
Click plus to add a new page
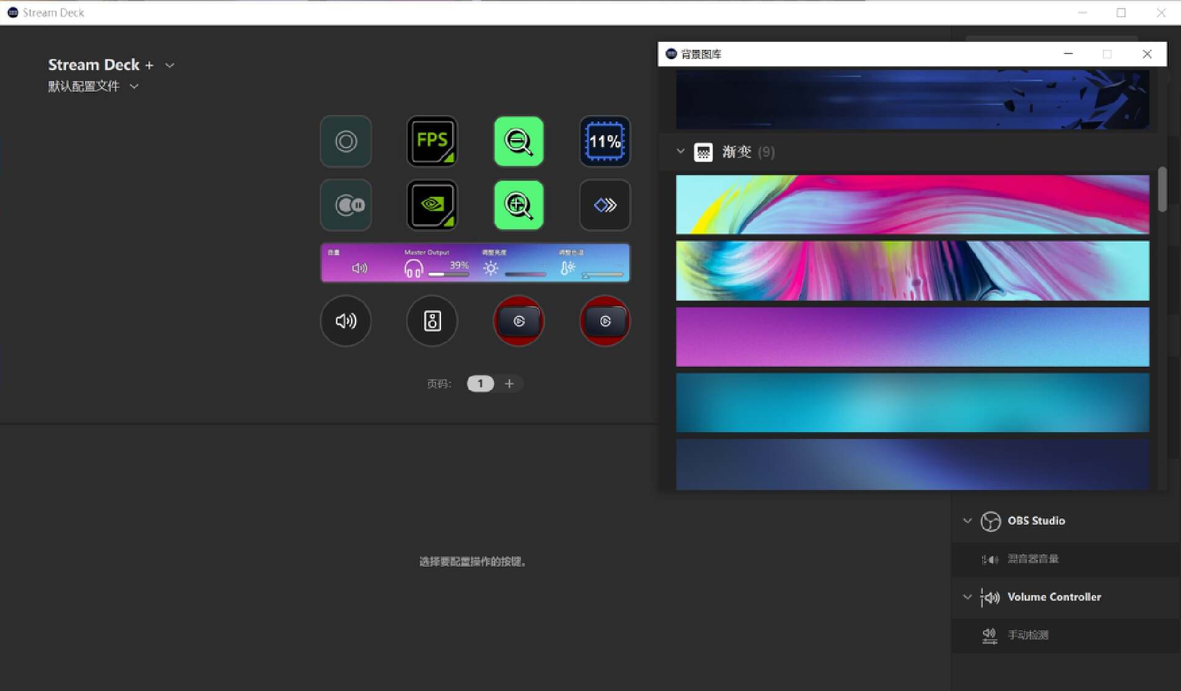pyautogui.click(x=509, y=384)
